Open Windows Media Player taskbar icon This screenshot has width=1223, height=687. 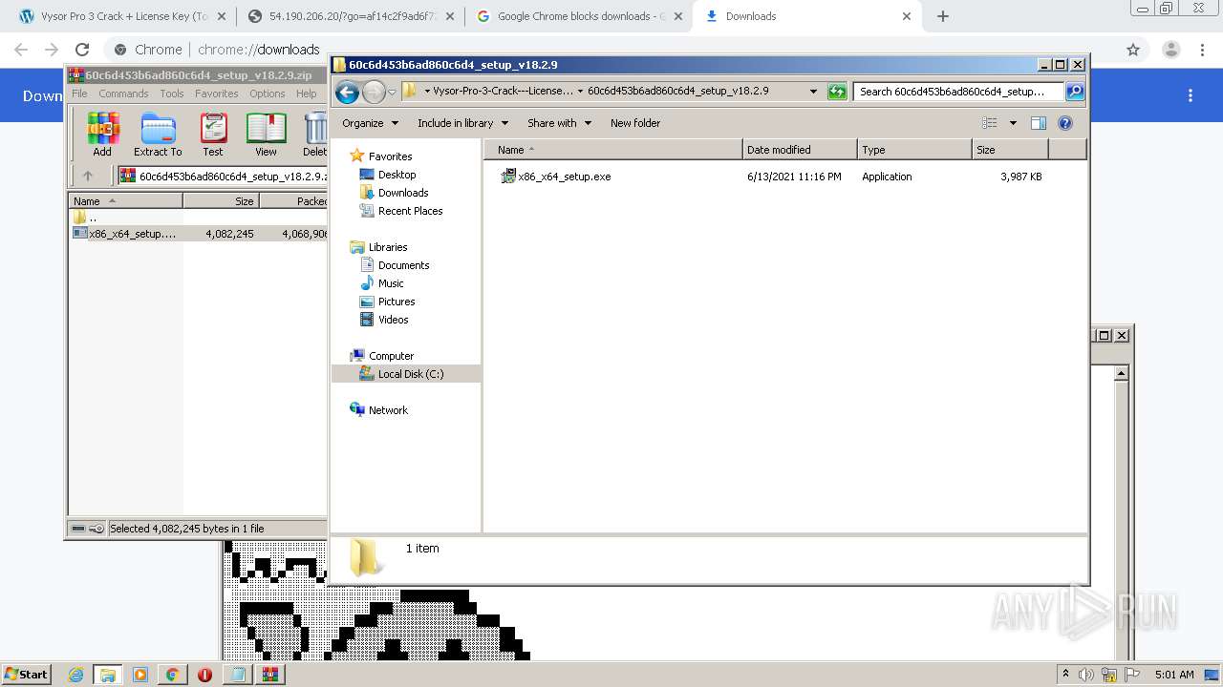pyautogui.click(x=139, y=675)
